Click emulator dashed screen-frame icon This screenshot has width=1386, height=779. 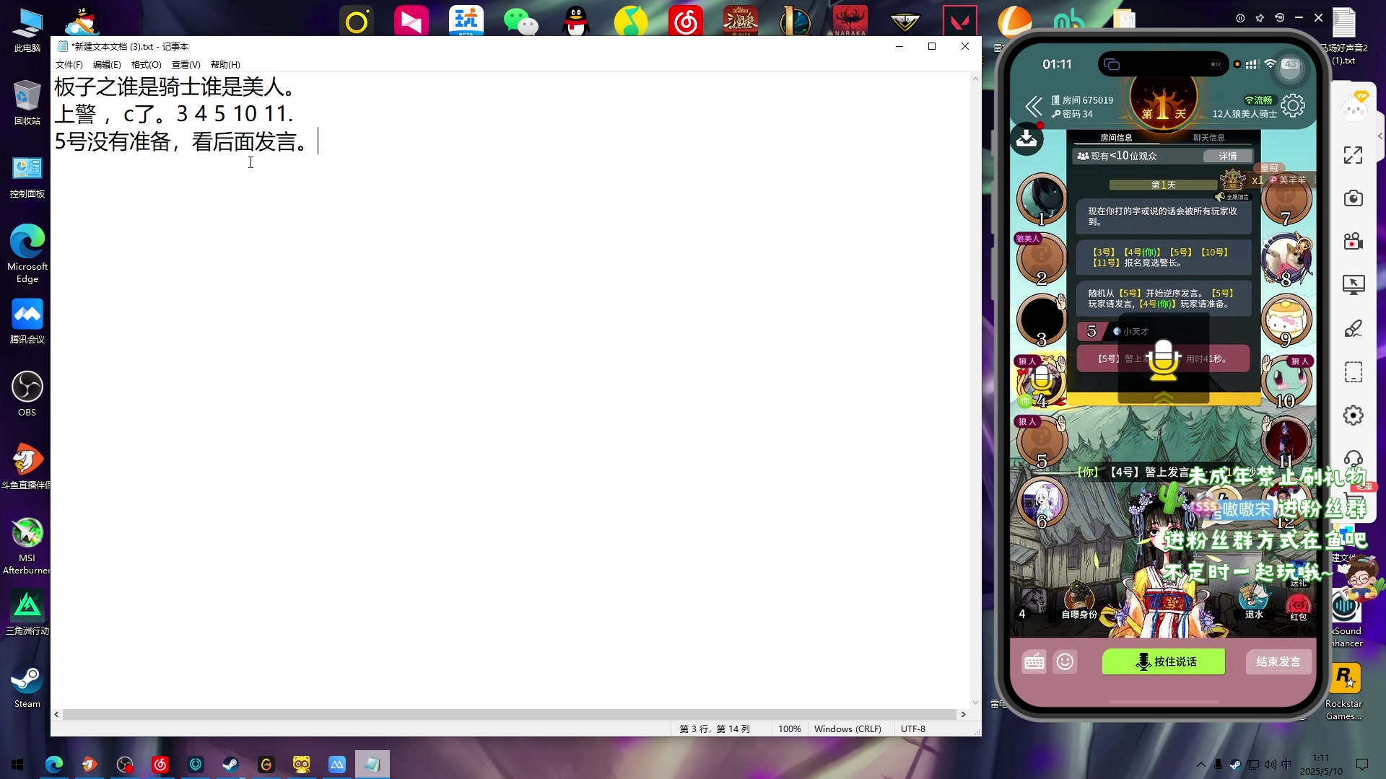(1354, 372)
